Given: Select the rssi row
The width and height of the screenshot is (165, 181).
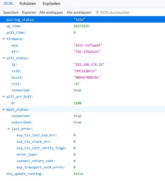Looking at the screenshot, I should point(16,84).
